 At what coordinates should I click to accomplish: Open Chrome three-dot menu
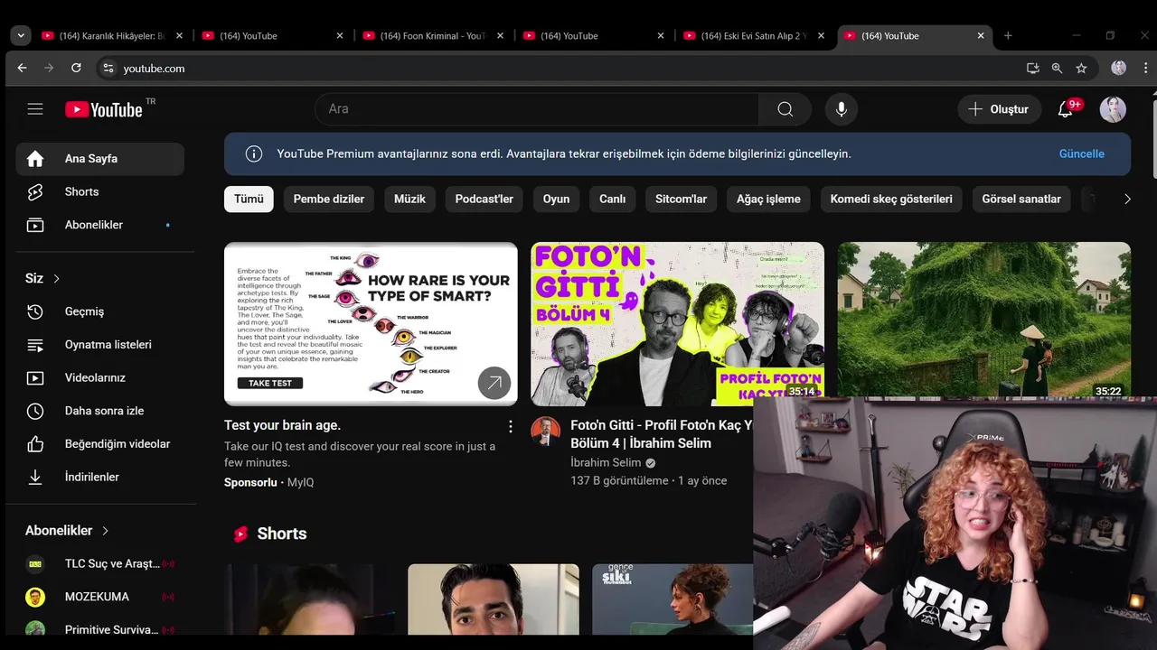[1144, 68]
